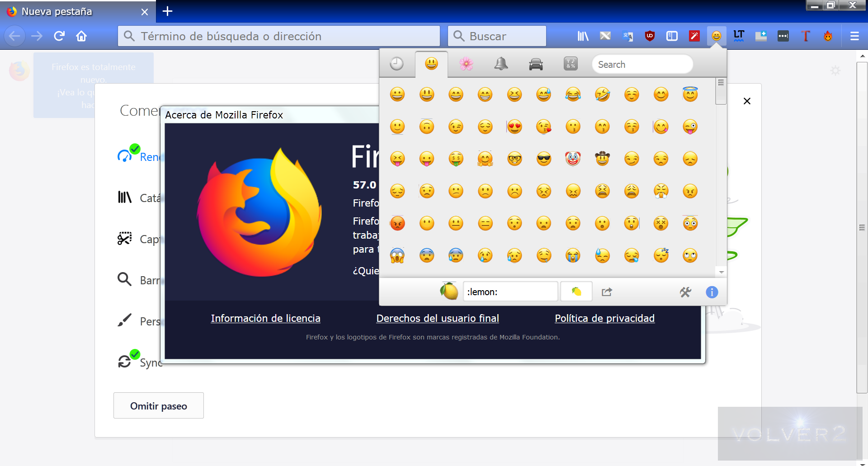Viewport: 868px width, 466px height.
Task: Open the translate extension icon
Action: pyautogui.click(x=627, y=36)
